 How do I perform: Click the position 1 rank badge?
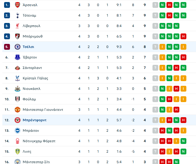coord(7,5)
